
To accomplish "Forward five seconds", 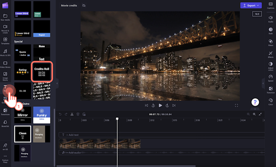I will click(167, 105).
